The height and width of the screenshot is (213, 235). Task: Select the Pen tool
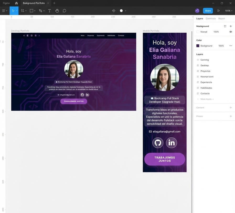point(40,11)
